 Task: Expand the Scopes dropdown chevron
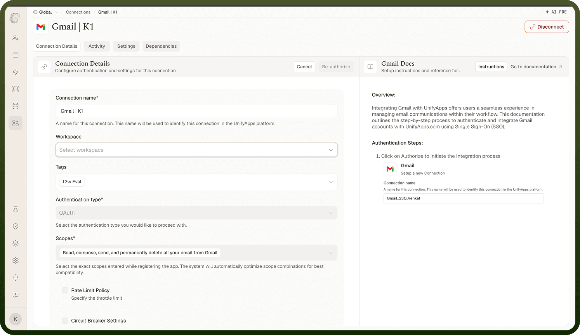click(x=331, y=253)
